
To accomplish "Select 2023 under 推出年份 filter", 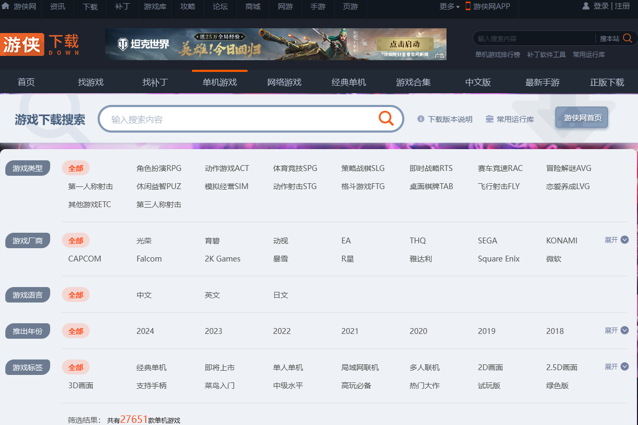I will click(213, 331).
